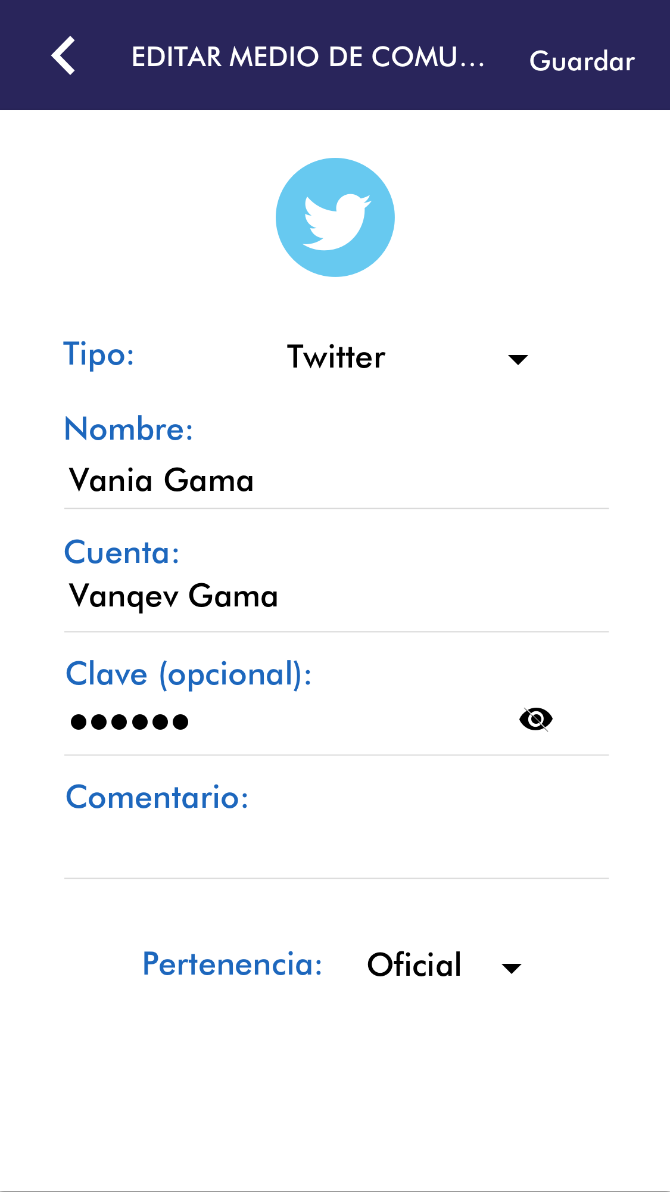Tap the Nombre label
The width and height of the screenshot is (670, 1192).
pyautogui.click(x=129, y=429)
